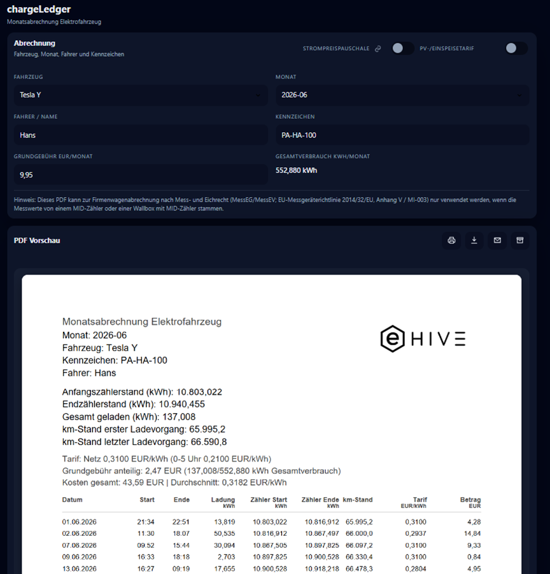Toggle the Strompreispauschale switch
Viewport: 550px width, 574px height.
click(x=402, y=48)
